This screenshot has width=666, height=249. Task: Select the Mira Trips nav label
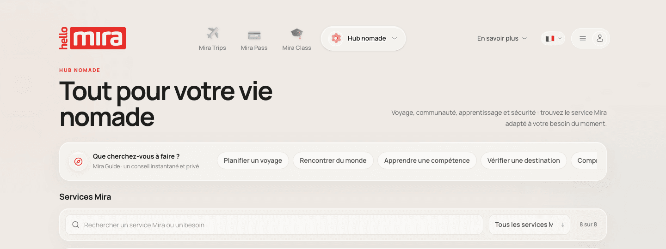(x=212, y=48)
